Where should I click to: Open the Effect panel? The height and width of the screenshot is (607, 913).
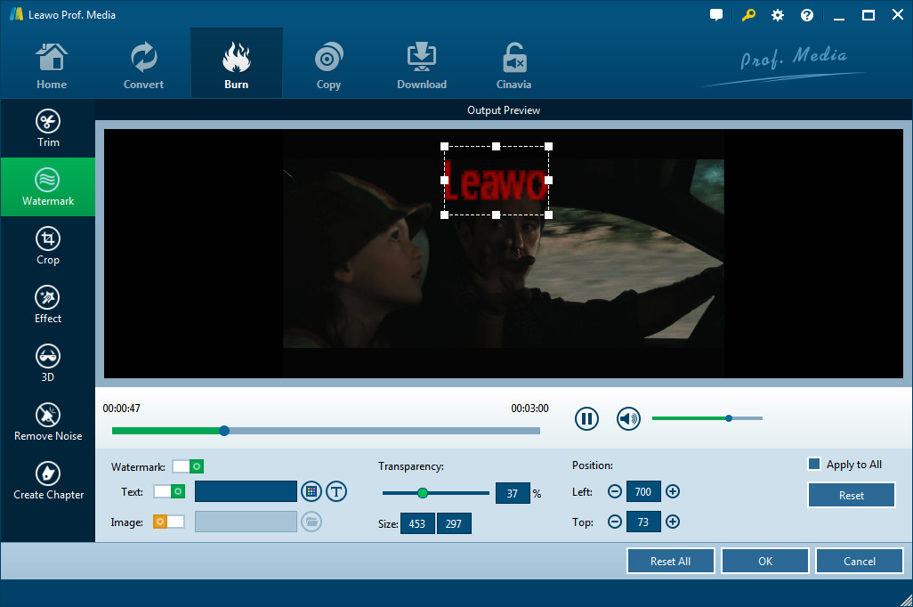[48, 304]
